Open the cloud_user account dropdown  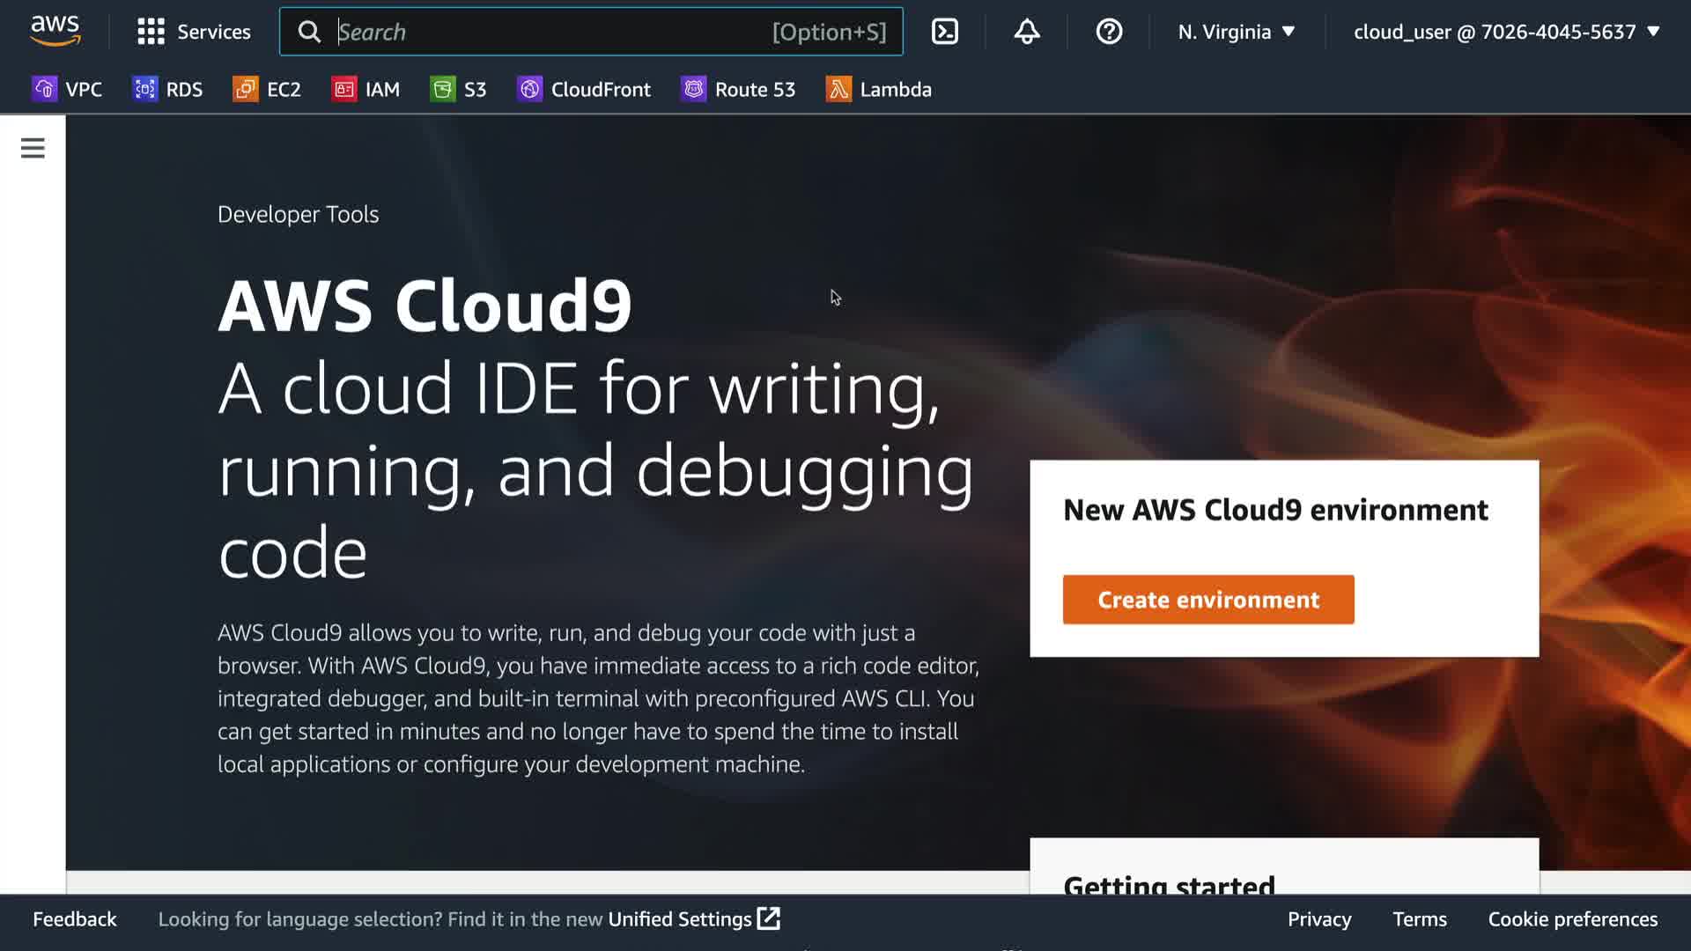click(1506, 32)
